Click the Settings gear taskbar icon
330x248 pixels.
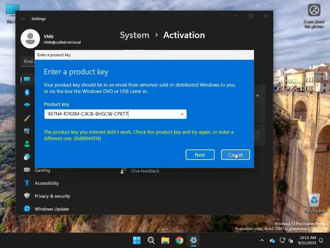click(194, 240)
